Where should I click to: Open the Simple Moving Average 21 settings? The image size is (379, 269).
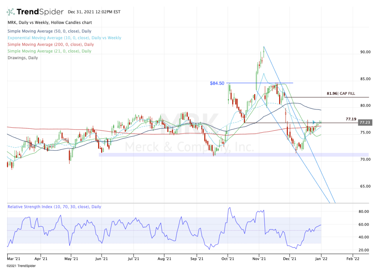[x=49, y=51]
